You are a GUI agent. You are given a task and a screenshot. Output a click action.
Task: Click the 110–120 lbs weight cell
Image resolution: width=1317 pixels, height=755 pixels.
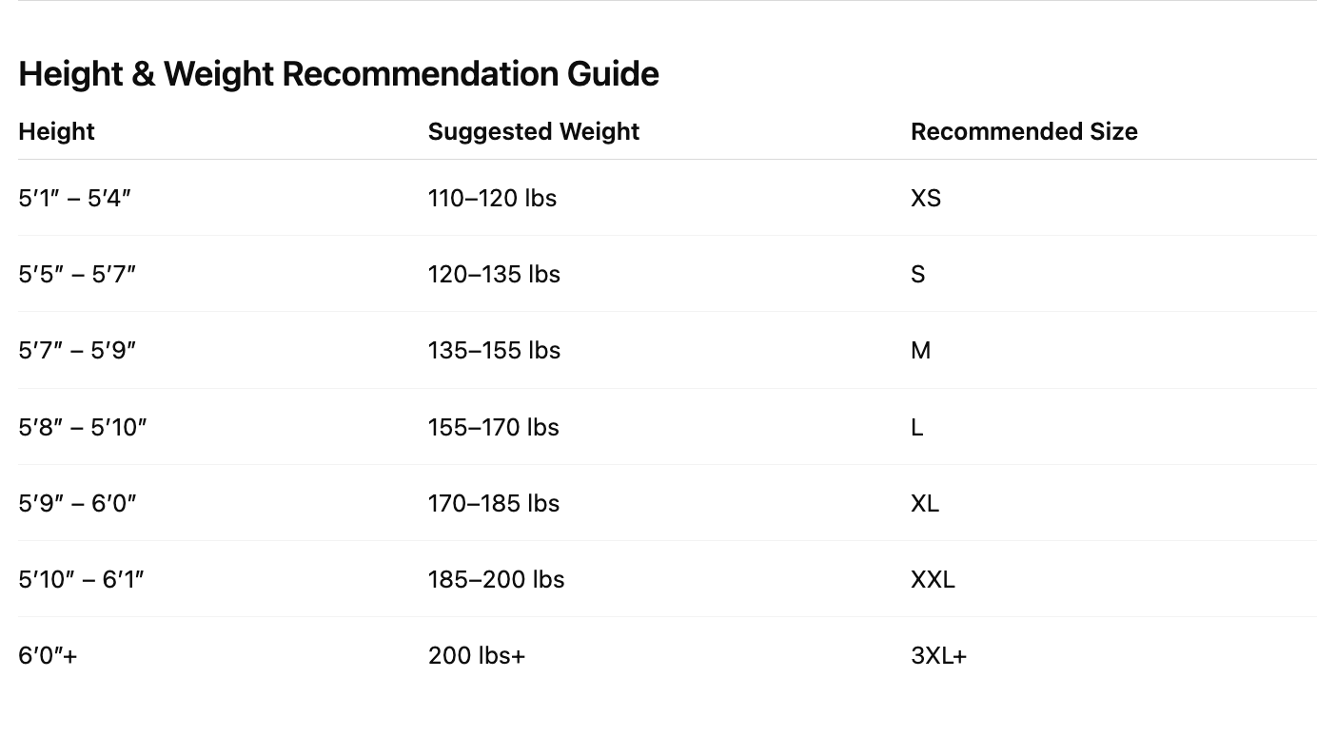[492, 198]
